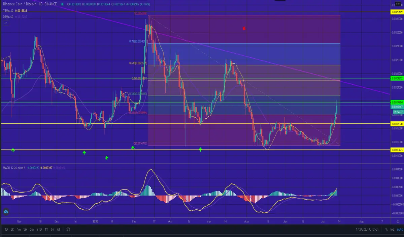Toggle auto scale mode
404x237 pixels.
(400, 229)
